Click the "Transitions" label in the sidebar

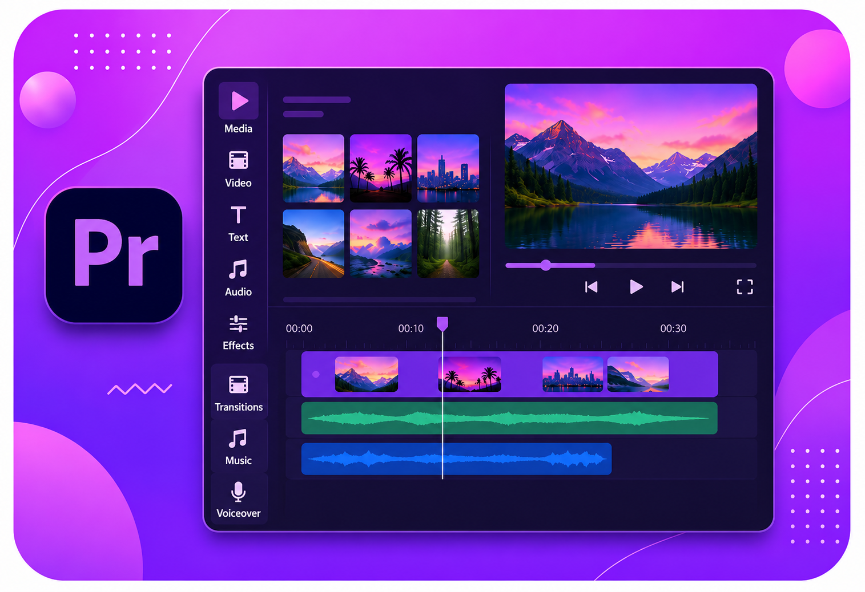(x=239, y=407)
